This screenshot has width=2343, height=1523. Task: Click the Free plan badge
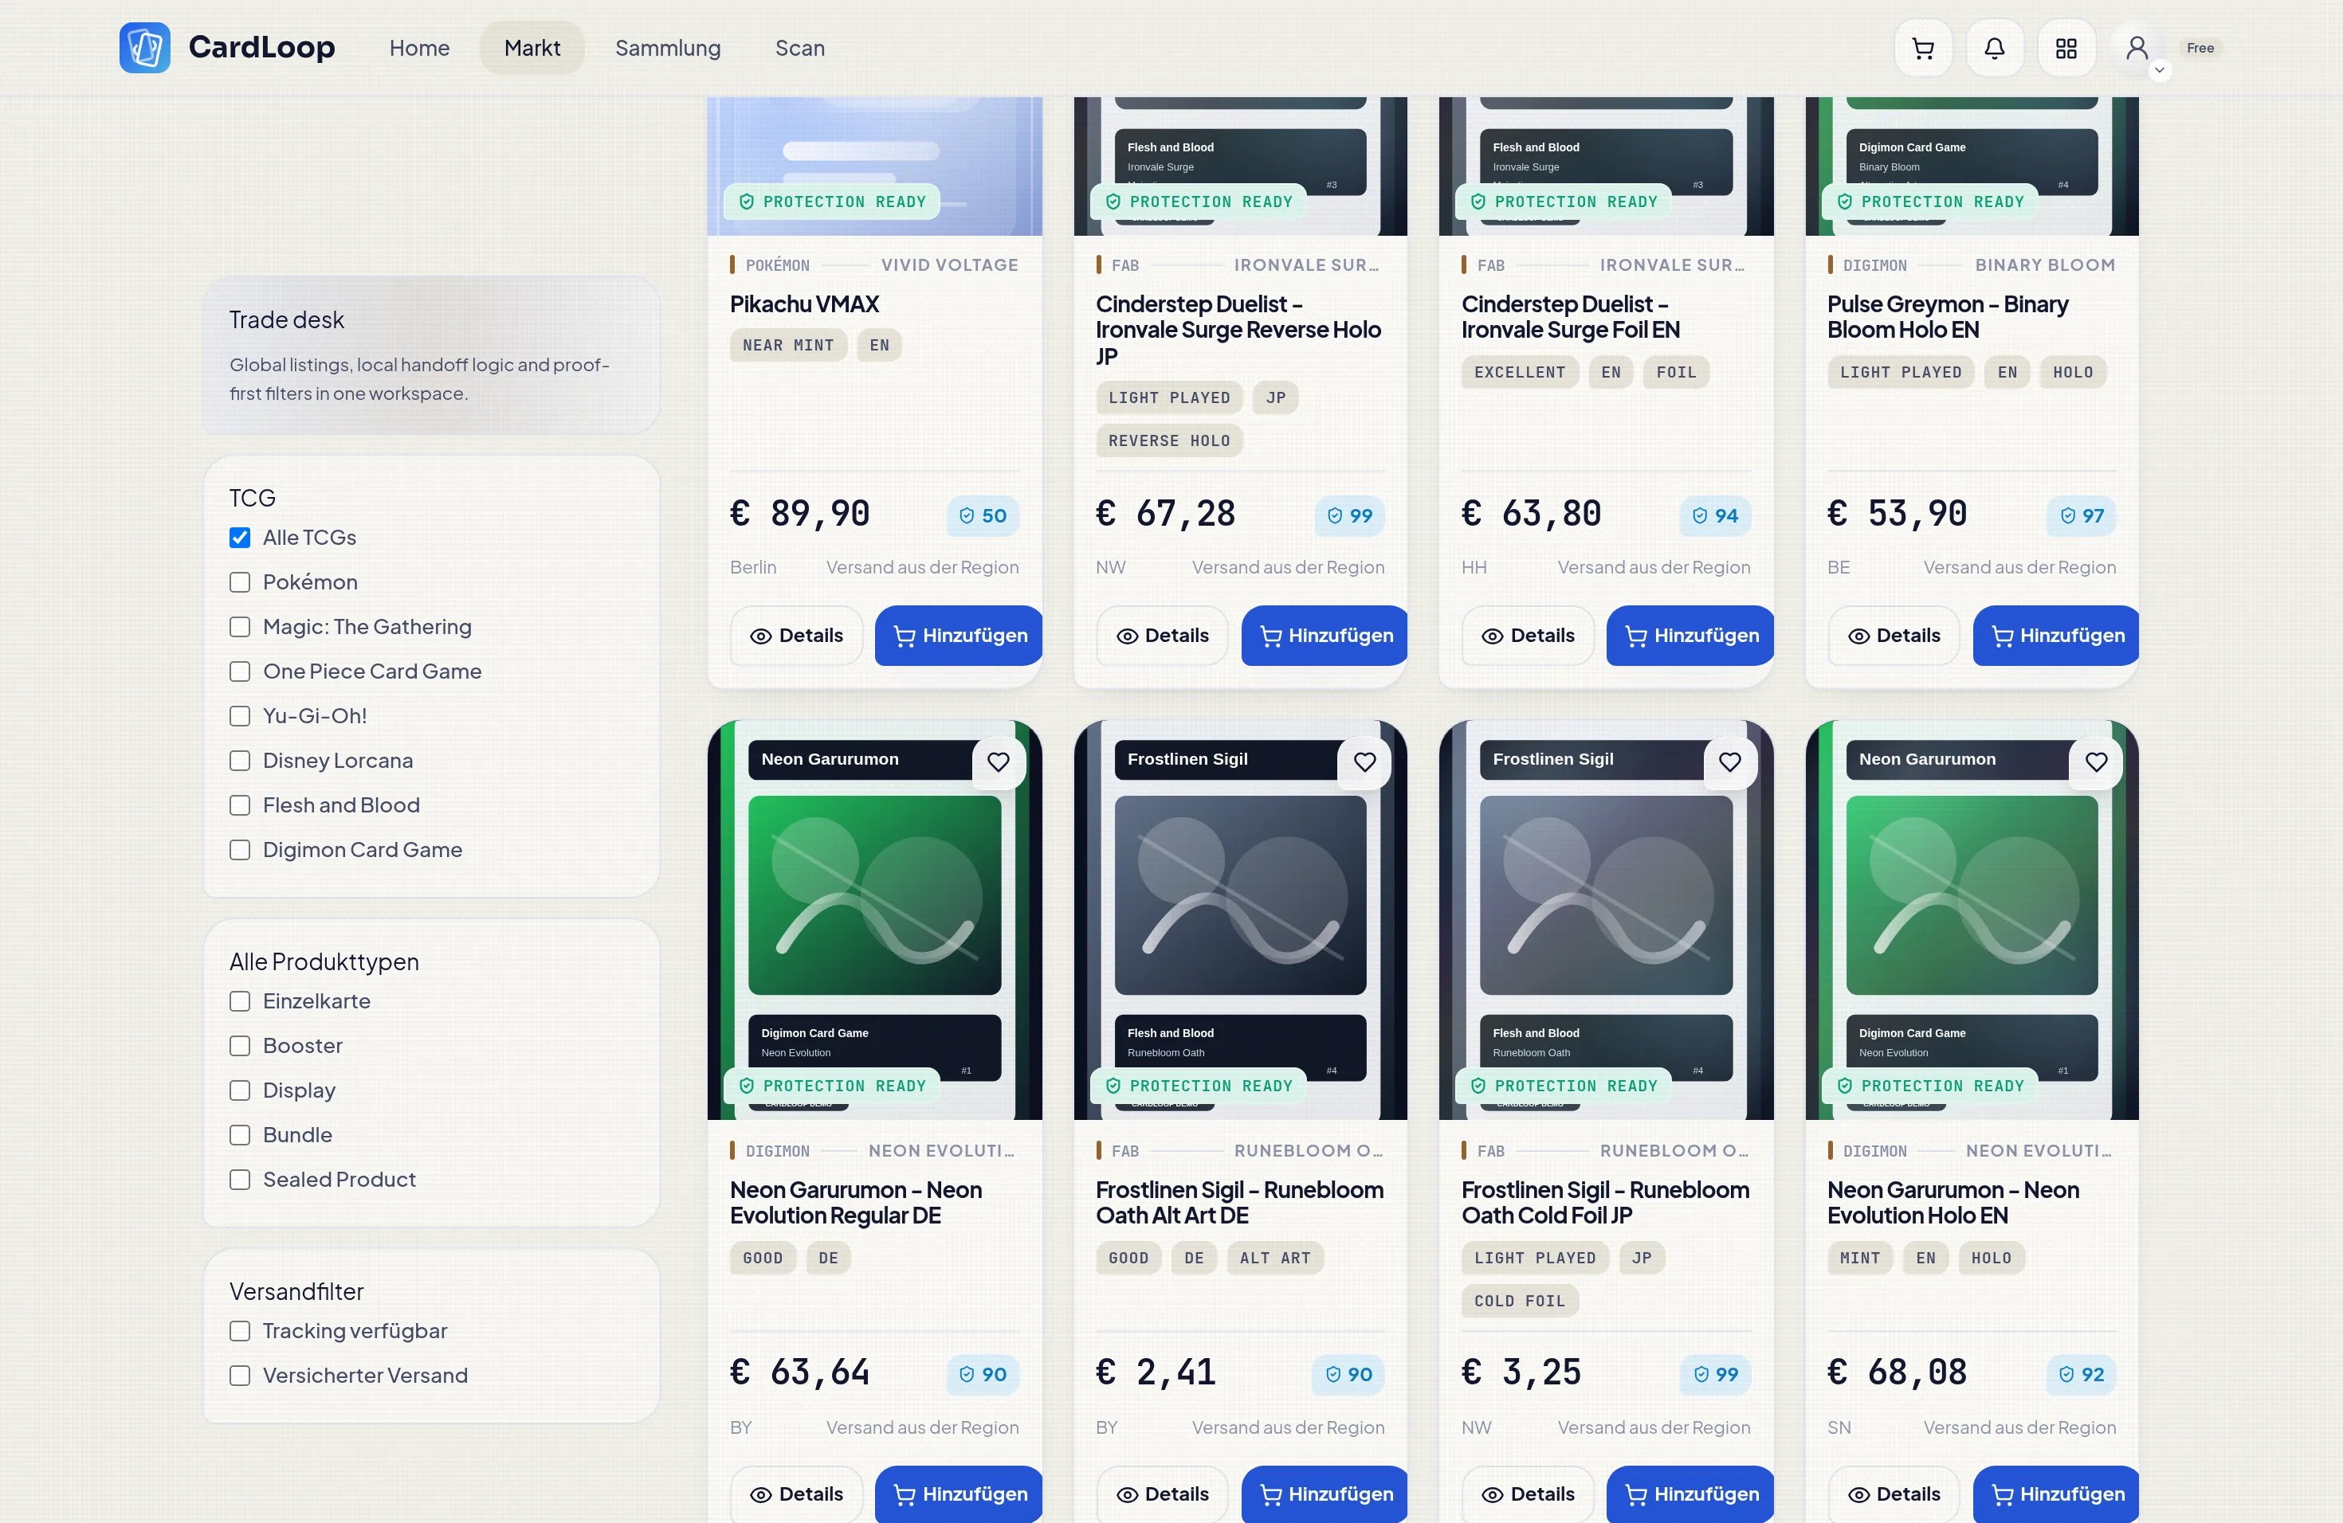2200,47
